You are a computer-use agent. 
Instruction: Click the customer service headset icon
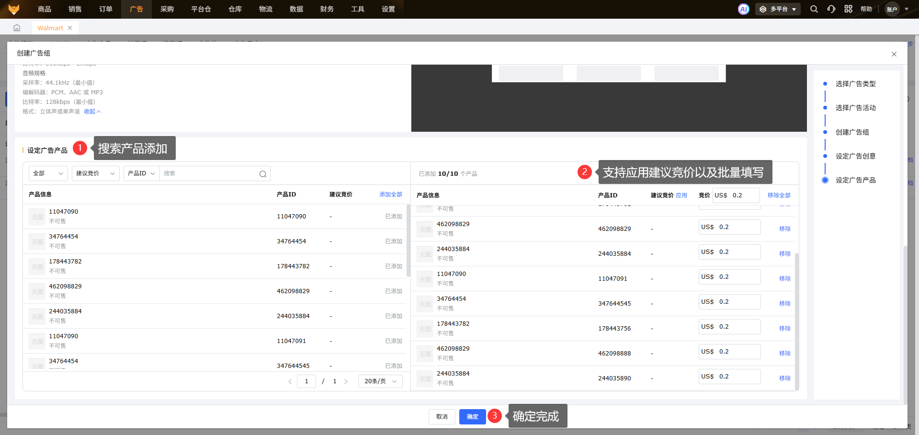tap(831, 9)
